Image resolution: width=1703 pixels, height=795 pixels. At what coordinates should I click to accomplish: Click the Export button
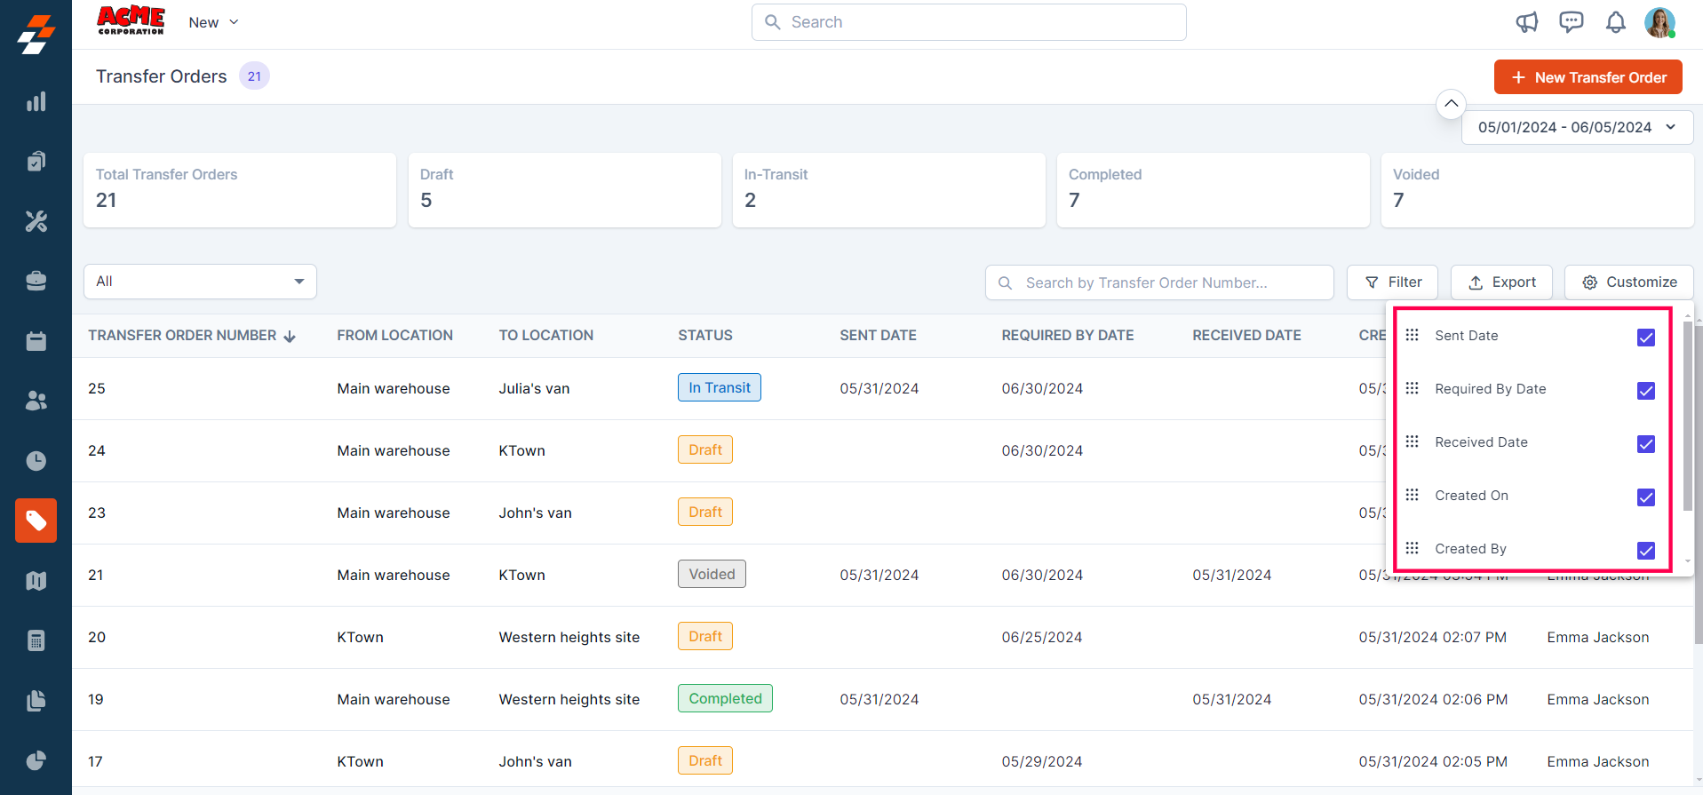click(1500, 282)
